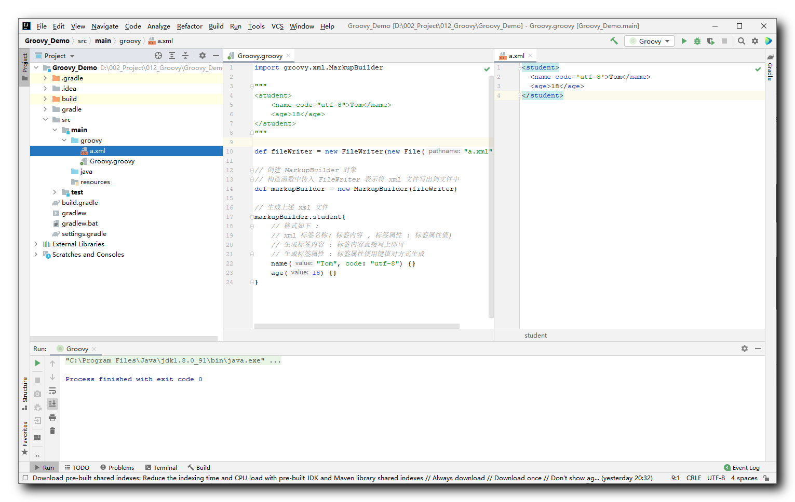This screenshot has height=502, width=795.
Task: Open the Terminal tool window
Action: tap(161, 468)
